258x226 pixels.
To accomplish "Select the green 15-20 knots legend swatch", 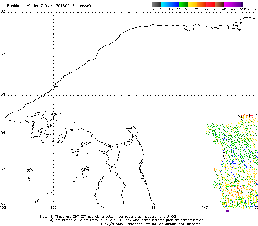I will [183, 4].
